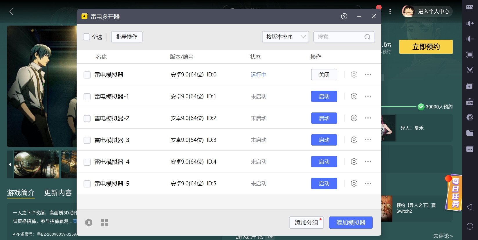Click install APK icon in sidebar
Viewport: 478px width, 240px height.
click(x=470, y=102)
